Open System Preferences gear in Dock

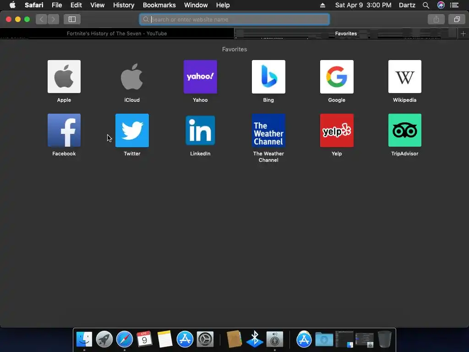point(205,339)
